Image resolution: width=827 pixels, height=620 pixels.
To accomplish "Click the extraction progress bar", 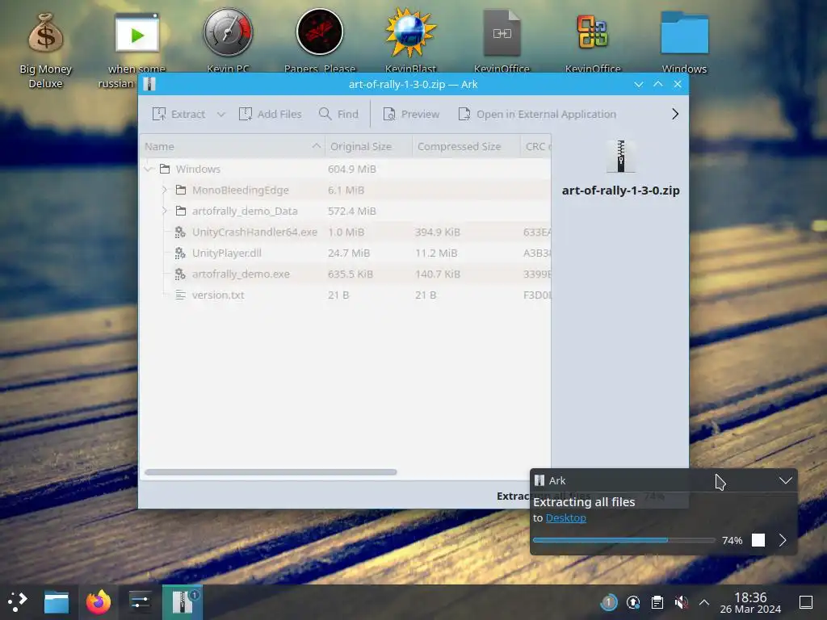I will 624,540.
